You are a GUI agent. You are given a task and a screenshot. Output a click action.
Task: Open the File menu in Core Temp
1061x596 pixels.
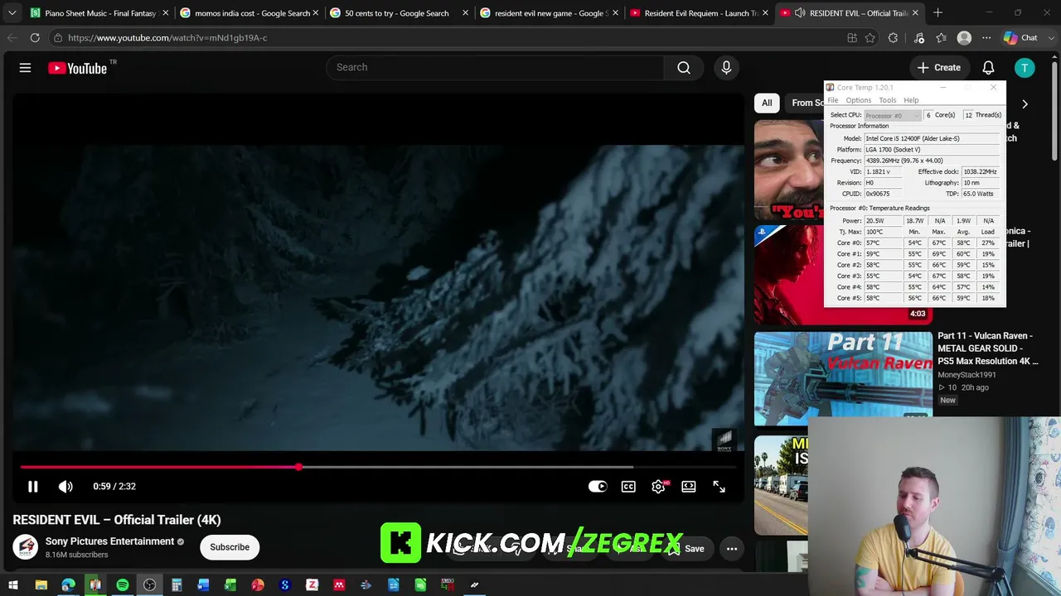(833, 100)
